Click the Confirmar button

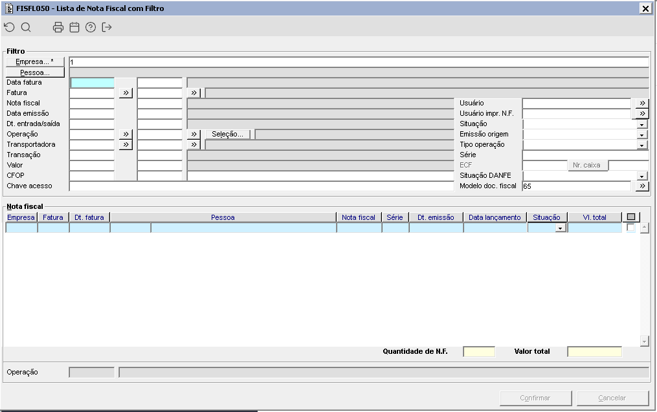[x=535, y=398]
